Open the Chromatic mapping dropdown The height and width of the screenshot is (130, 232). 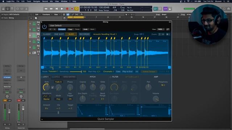coord(109,71)
